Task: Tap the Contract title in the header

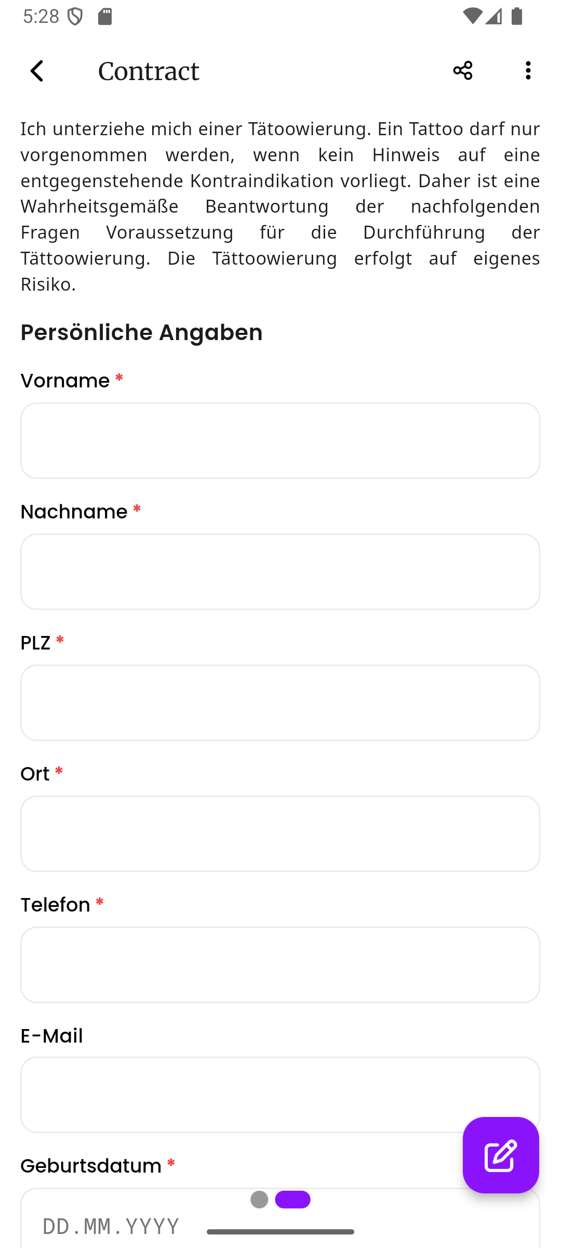Action: tap(148, 71)
